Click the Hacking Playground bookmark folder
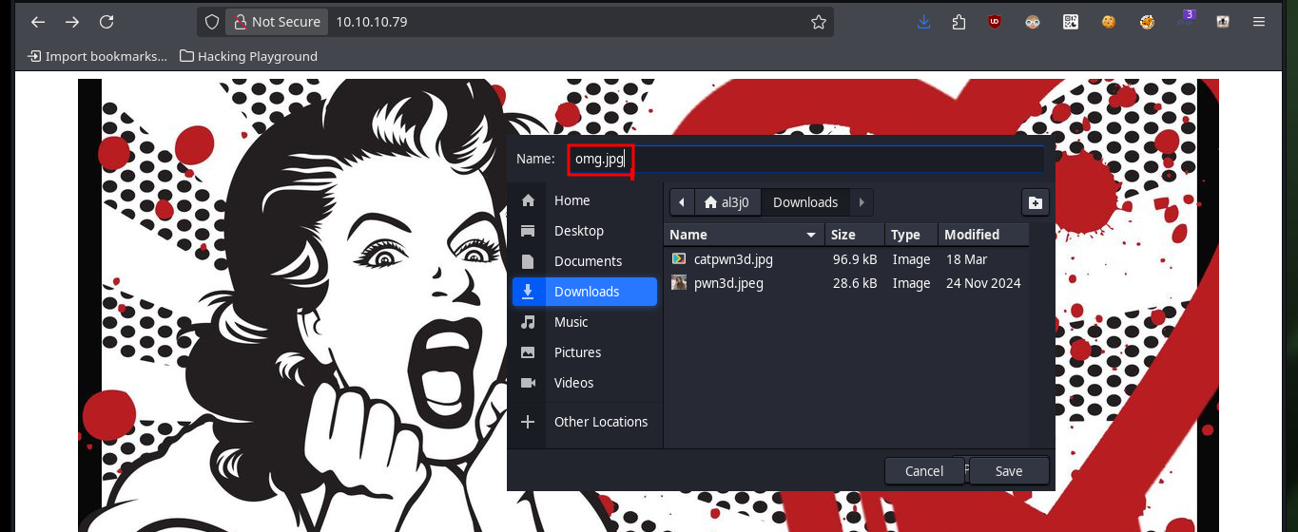The height and width of the screenshot is (532, 1298). [248, 56]
